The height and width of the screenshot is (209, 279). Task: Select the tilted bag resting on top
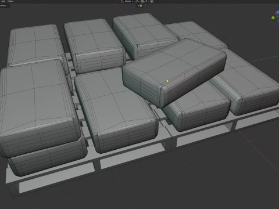point(174,71)
